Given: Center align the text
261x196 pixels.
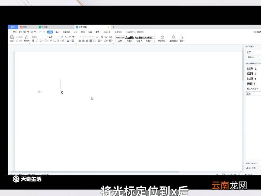Looking at the screenshot, I should tap(84, 41).
